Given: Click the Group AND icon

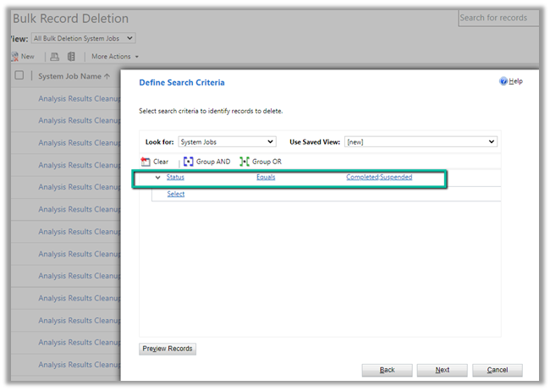Looking at the screenshot, I should [188, 162].
